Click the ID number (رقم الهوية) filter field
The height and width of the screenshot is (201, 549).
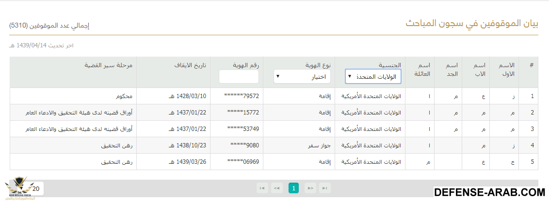pyautogui.click(x=239, y=77)
